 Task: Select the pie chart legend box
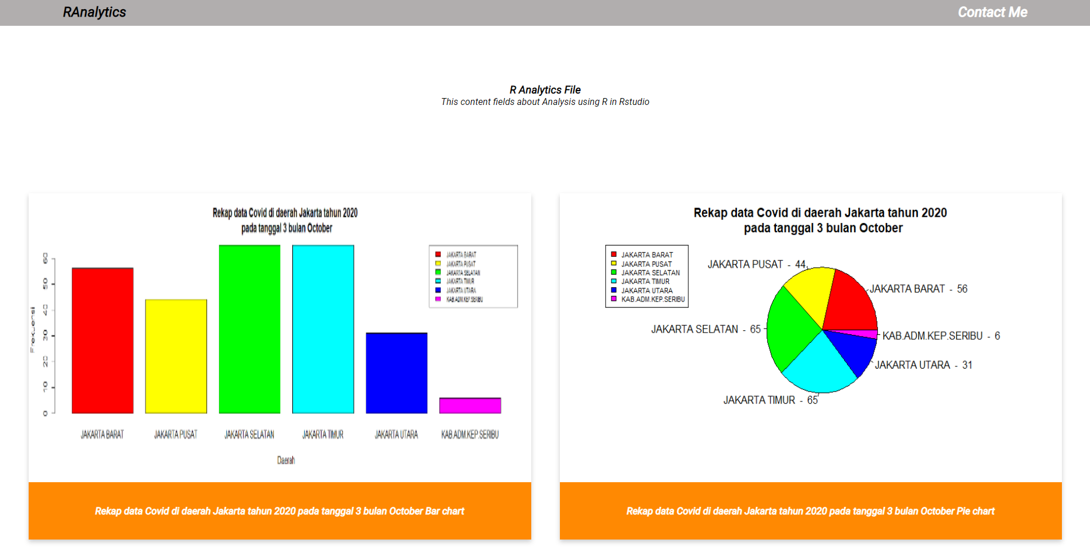click(646, 277)
